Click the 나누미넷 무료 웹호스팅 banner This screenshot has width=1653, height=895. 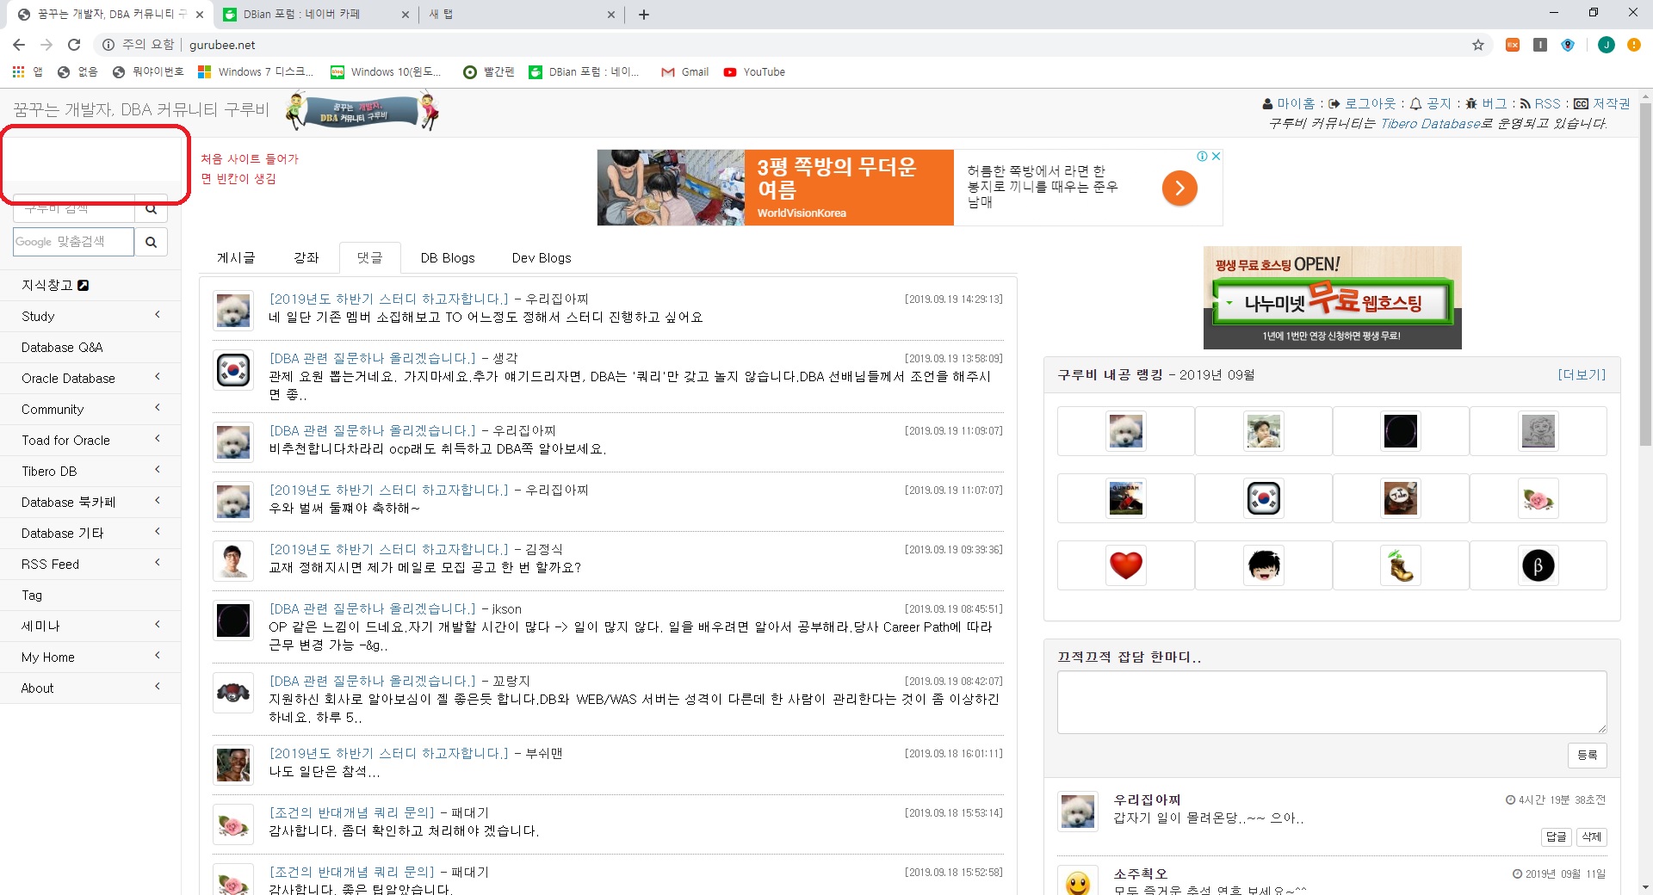tap(1332, 298)
